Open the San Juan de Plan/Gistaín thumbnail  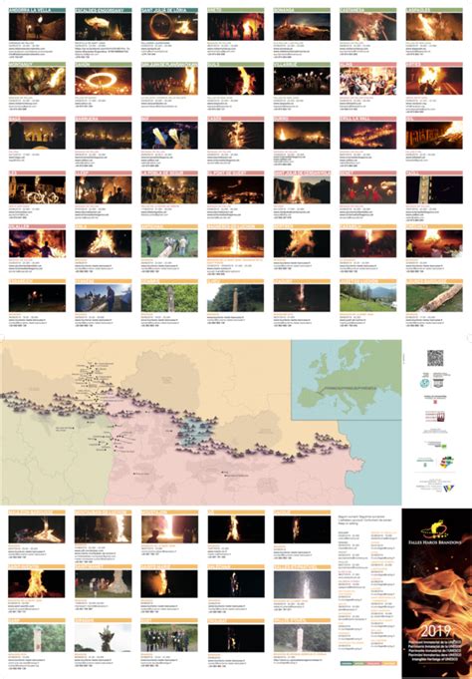(x=169, y=81)
